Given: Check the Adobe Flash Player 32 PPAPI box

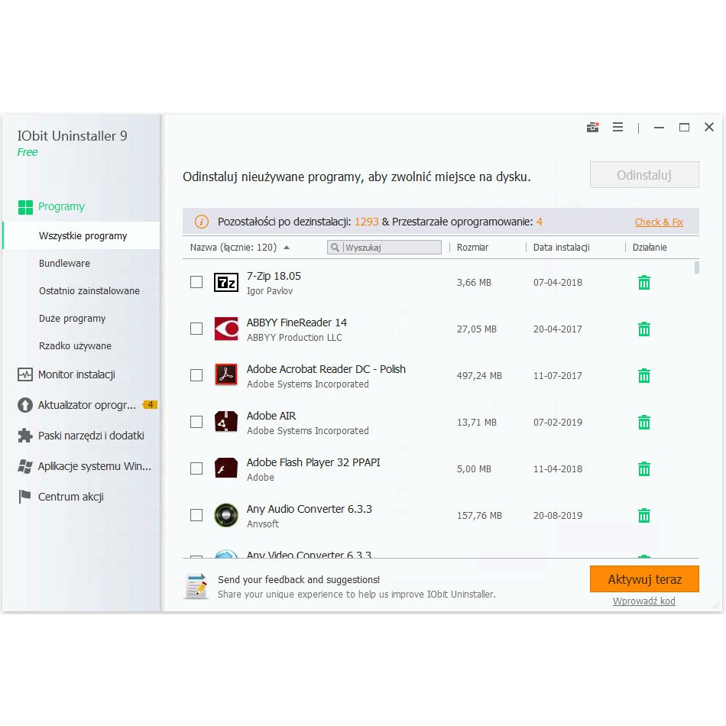Looking at the screenshot, I should [196, 468].
